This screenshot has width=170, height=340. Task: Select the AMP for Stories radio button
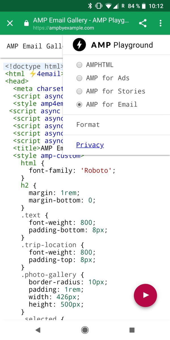tap(80, 91)
